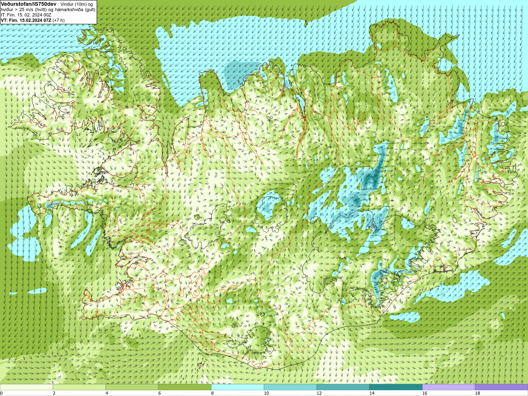Click the 0–2 m/s pale yellow legend swatch
Screen dimensions: 528x396
pyautogui.click(x=26, y=387)
